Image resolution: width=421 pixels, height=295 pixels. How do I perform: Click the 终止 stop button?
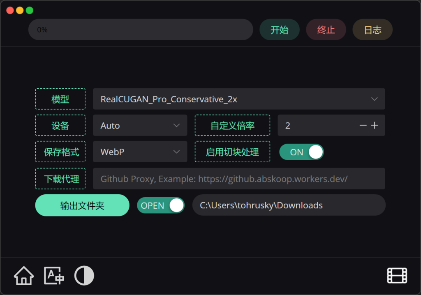coord(326,30)
